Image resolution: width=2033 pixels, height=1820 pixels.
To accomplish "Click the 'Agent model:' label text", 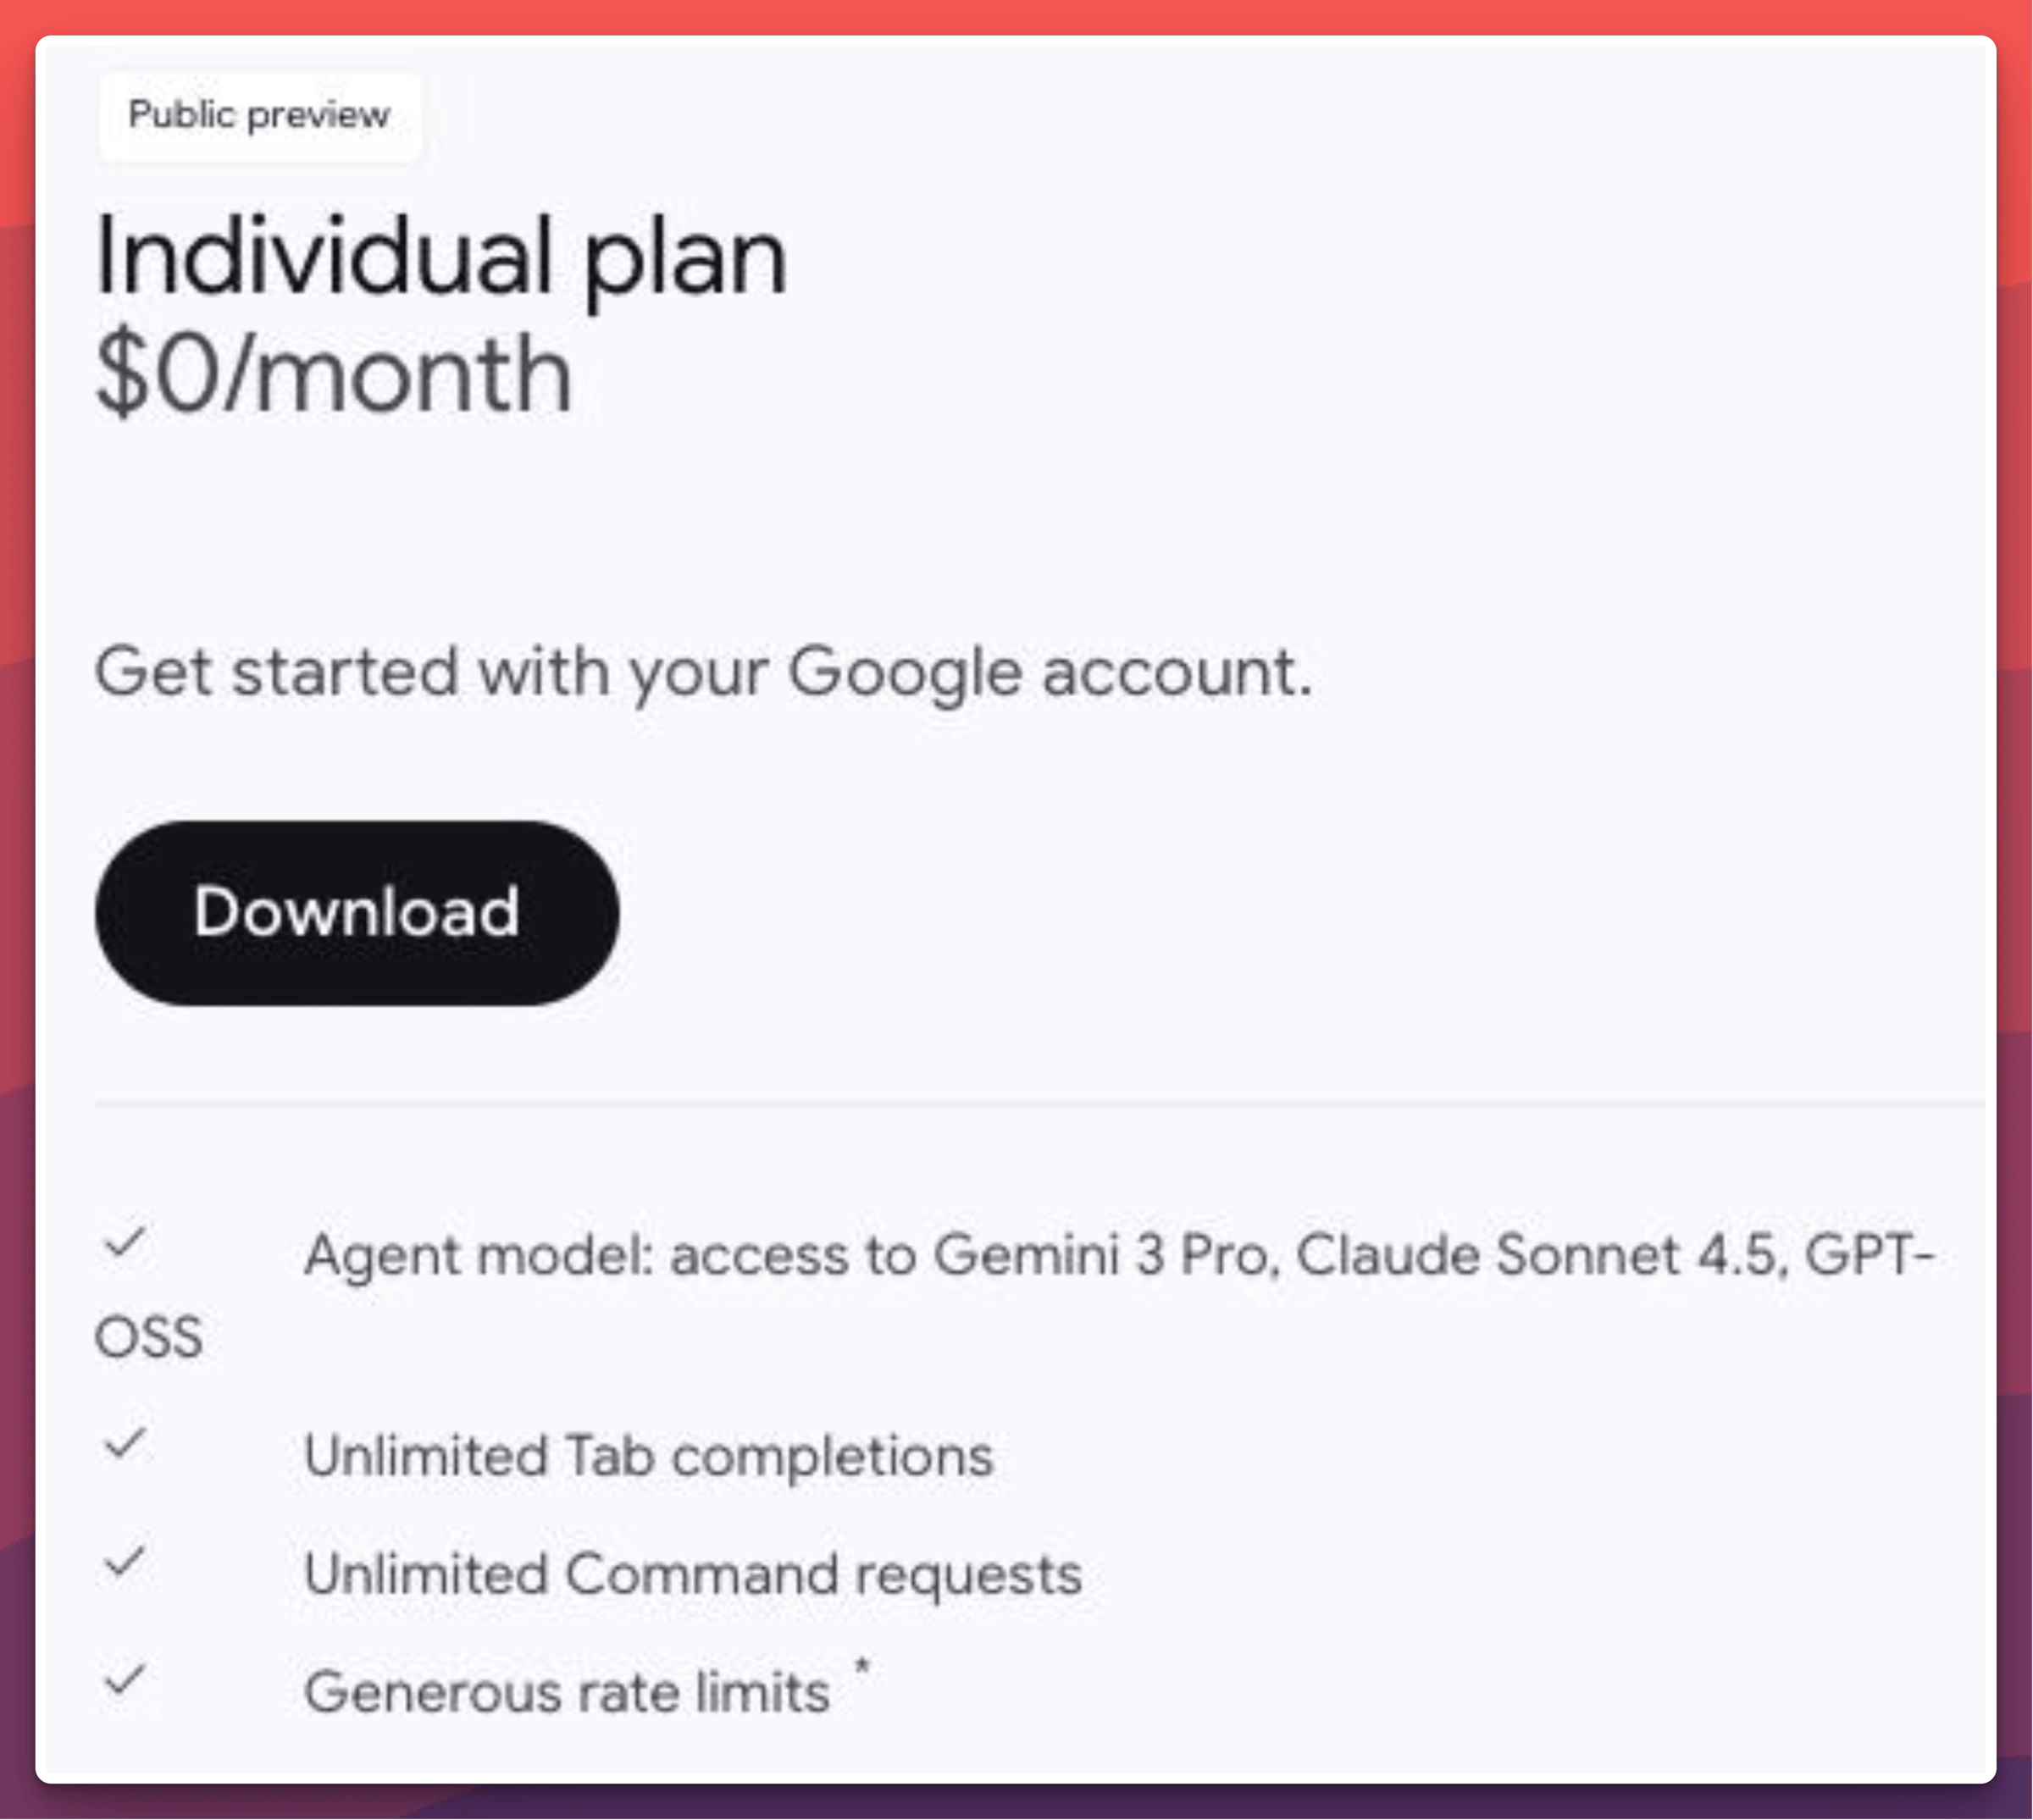I will (x=478, y=1255).
